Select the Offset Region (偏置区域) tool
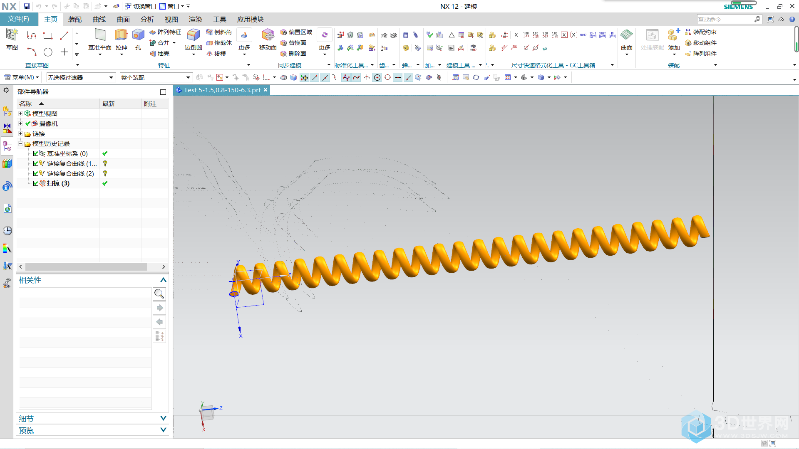799x449 pixels. [x=296, y=32]
